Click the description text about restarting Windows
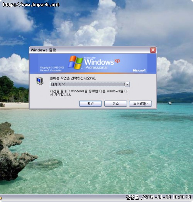Viewport: 193px width, 202px height. (89, 93)
